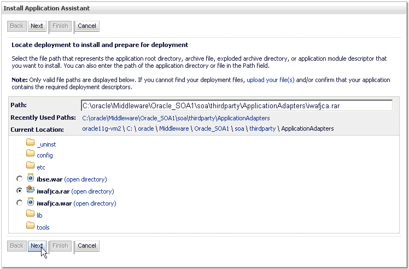Open the 'upload your file(s)' link
Screen dimensions: 409x269
pos(271,80)
